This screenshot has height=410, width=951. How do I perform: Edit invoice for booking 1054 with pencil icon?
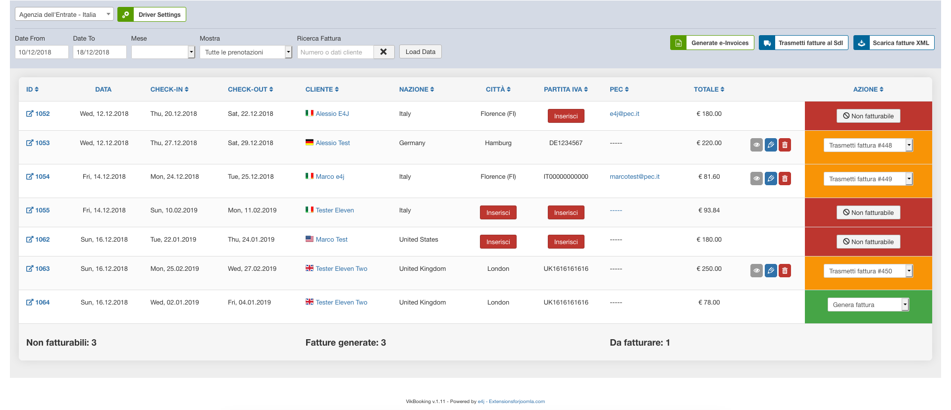pos(771,179)
